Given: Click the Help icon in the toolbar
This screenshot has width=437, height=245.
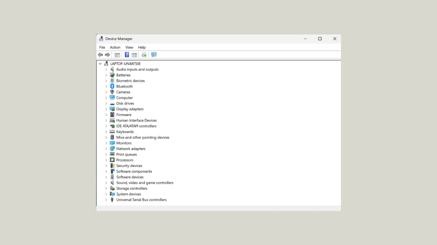Looking at the screenshot, I should click(126, 54).
